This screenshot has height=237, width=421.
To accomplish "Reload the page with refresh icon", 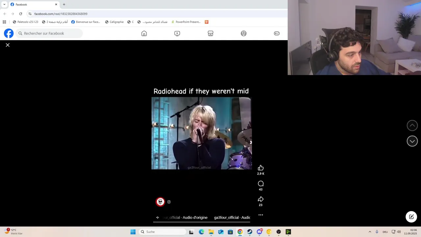I will tap(20, 14).
